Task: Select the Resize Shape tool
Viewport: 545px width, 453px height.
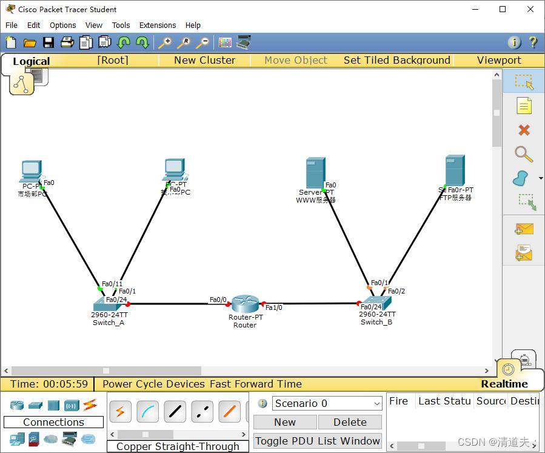Action: pyautogui.click(x=527, y=202)
